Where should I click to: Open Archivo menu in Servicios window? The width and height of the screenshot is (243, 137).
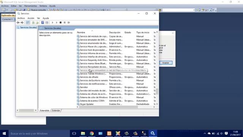tap(21, 18)
